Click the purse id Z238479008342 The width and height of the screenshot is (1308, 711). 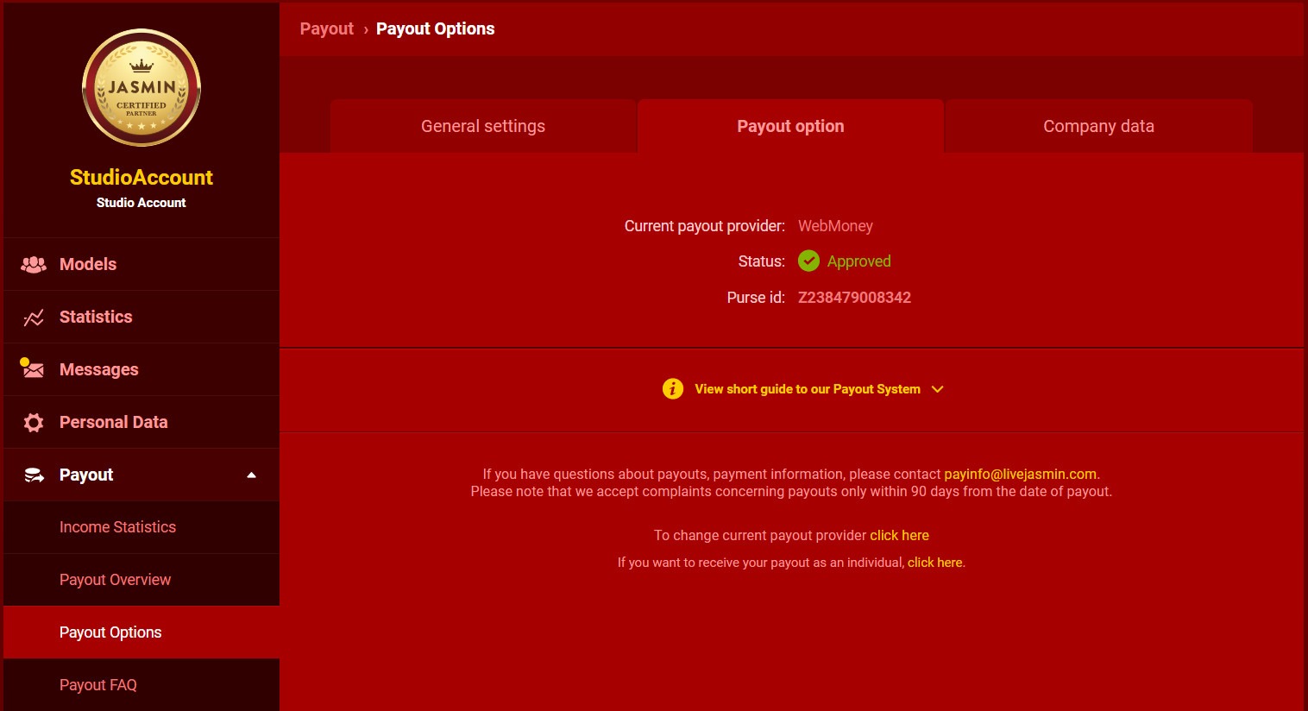click(854, 298)
